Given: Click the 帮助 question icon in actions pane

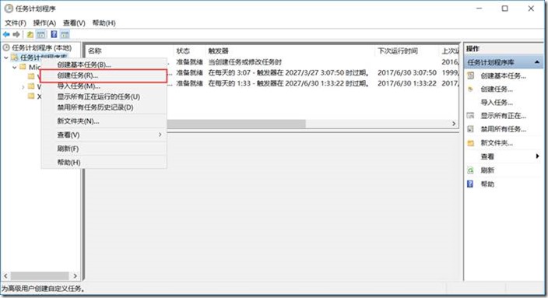Looking at the screenshot, I should tap(470, 184).
